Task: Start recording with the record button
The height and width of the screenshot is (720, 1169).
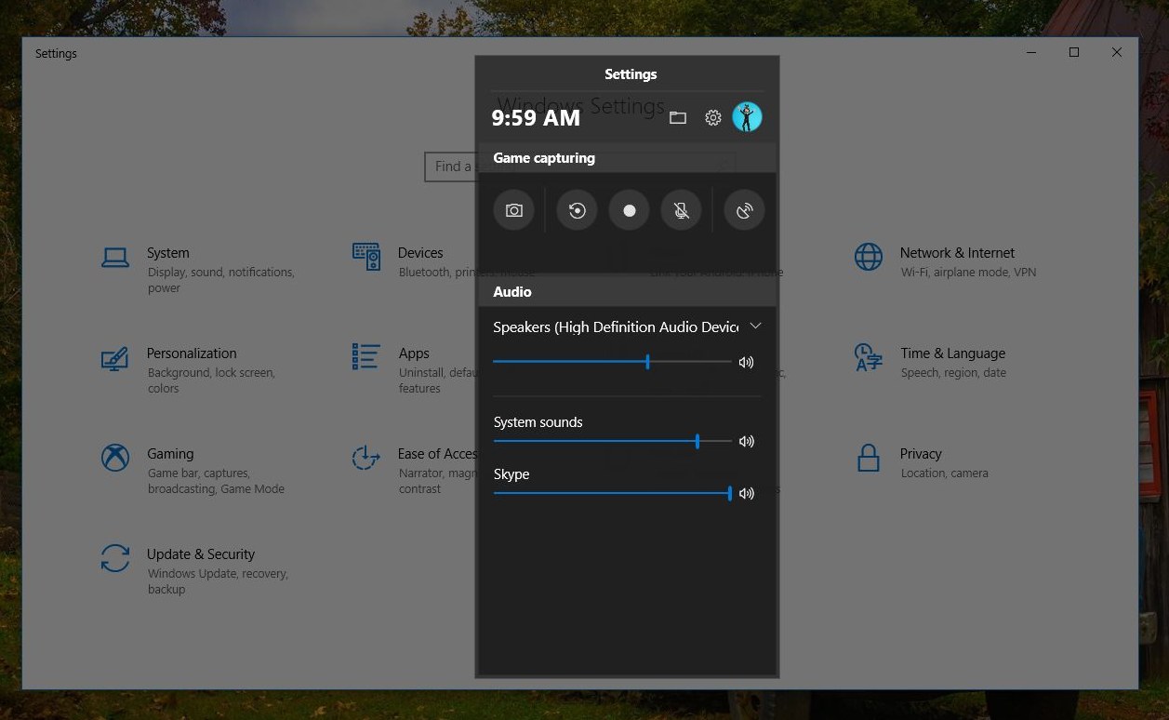Action: [x=629, y=210]
